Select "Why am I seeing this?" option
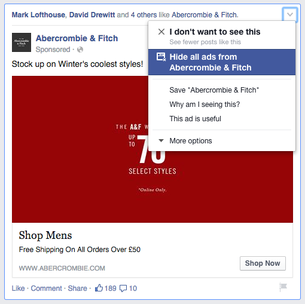305x304 pixels. pyautogui.click(x=205, y=105)
